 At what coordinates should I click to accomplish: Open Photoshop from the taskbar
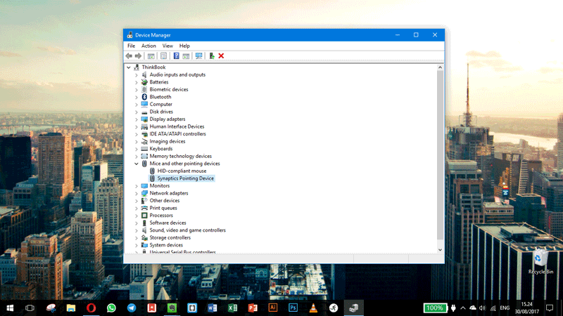pyautogui.click(x=293, y=308)
